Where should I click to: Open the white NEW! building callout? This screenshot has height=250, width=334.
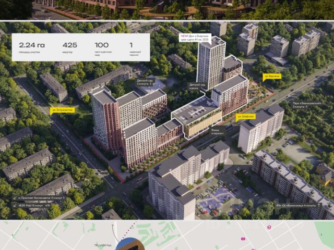195,37
